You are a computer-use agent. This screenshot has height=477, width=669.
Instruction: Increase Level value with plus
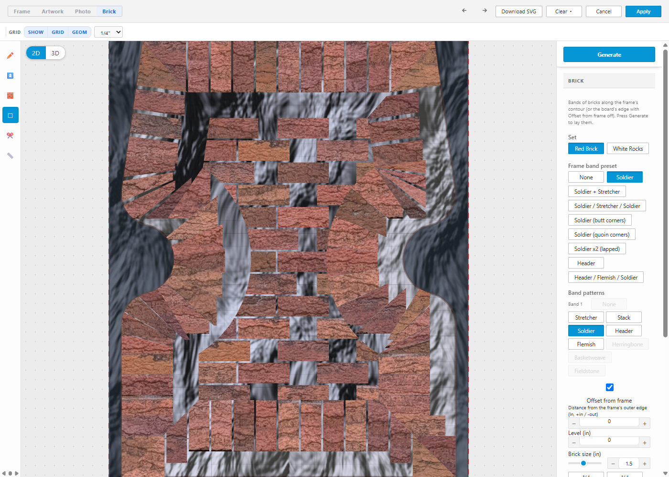pyautogui.click(x=645, y=443)
